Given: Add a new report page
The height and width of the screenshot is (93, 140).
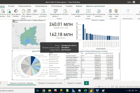Looking at the screenshot, I should point(86,83).
